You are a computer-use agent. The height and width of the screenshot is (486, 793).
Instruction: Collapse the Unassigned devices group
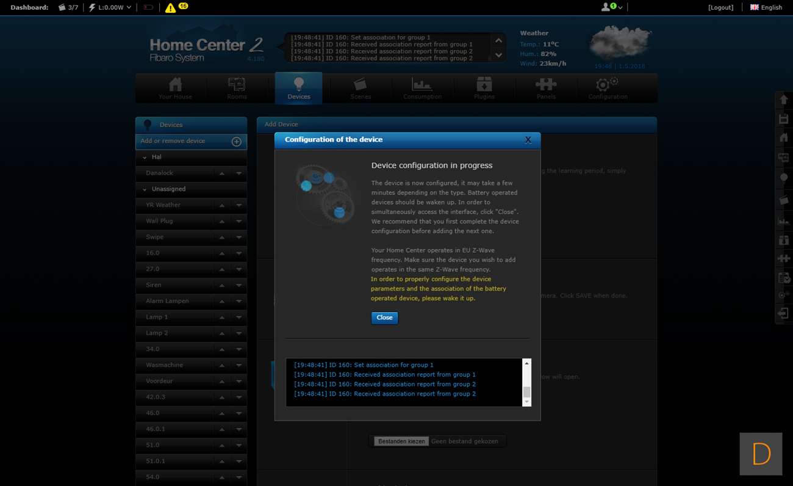(x=145, y=189)
